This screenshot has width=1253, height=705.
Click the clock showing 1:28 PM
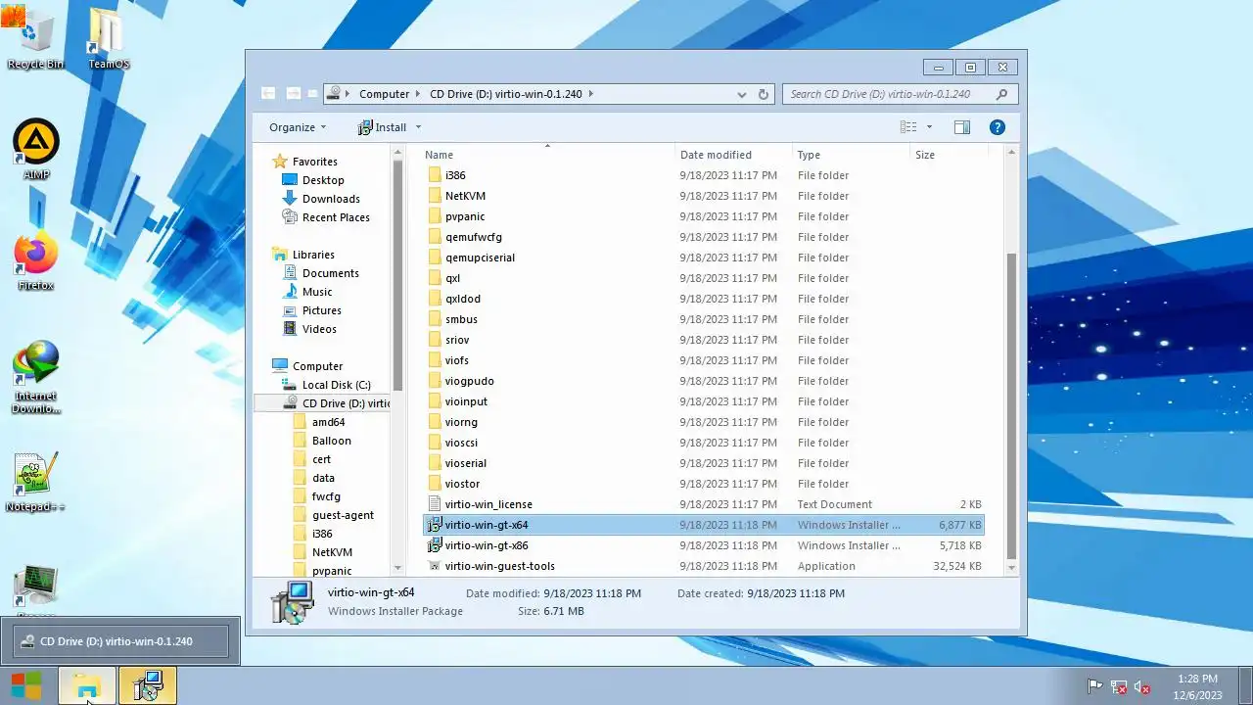(x=1197, y=679)
